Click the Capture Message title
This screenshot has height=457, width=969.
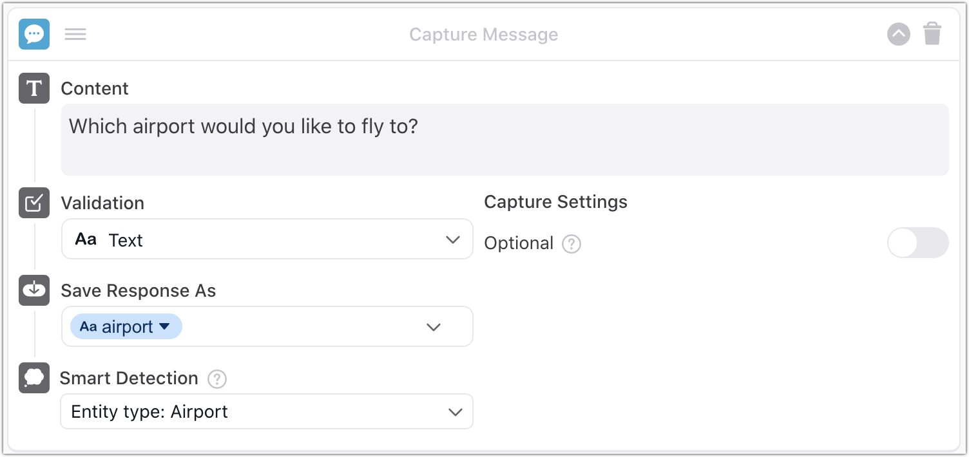[484, 34]
